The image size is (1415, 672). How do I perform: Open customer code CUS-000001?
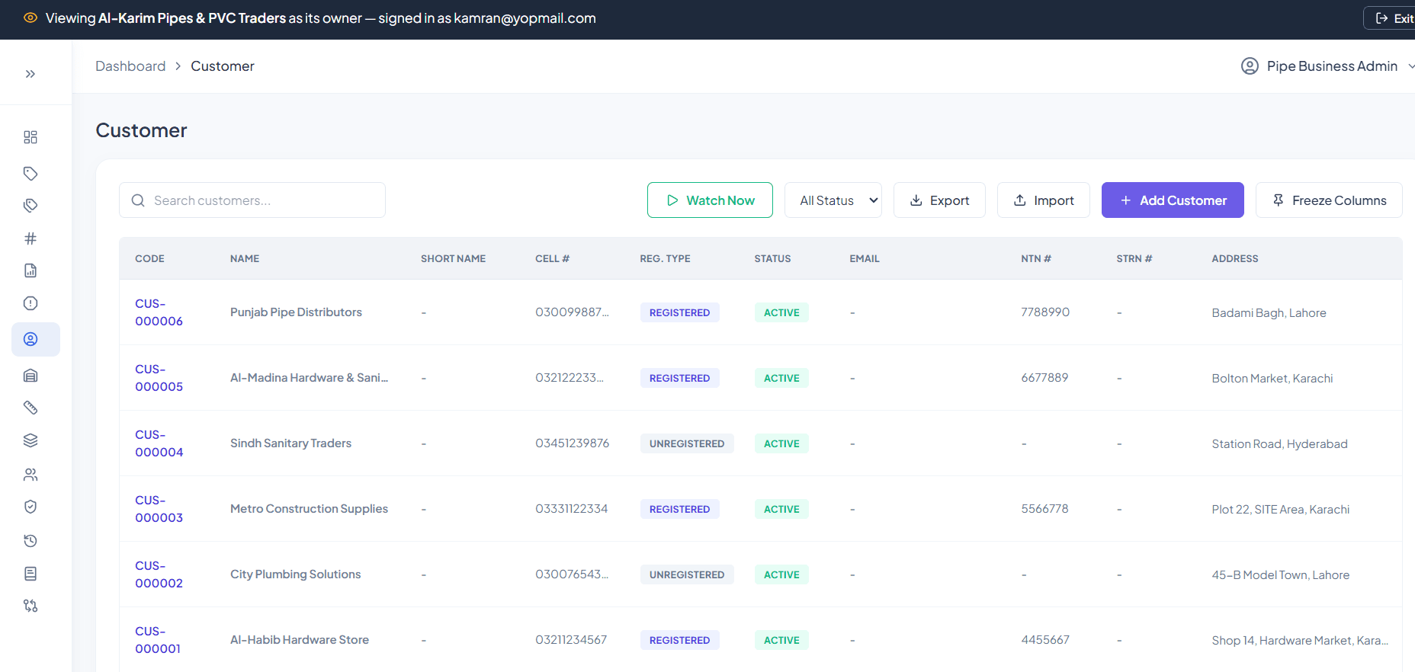[158, 640]
